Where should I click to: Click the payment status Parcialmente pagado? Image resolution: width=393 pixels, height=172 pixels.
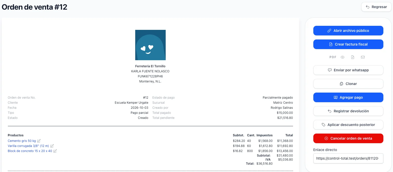point(278,98)
